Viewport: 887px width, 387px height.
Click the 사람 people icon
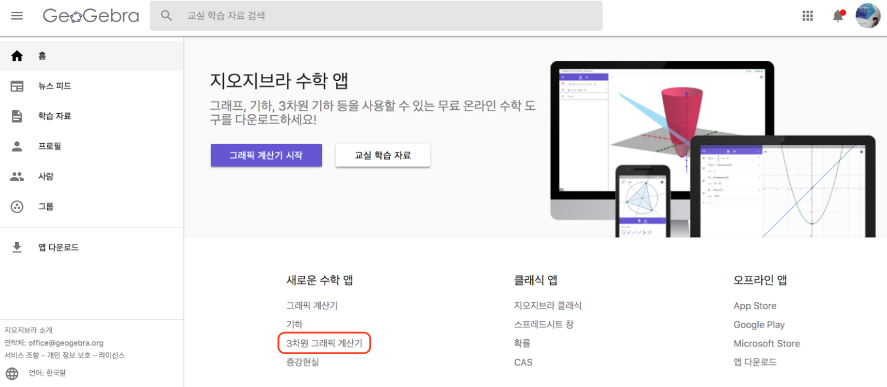[x=17, y=177]
